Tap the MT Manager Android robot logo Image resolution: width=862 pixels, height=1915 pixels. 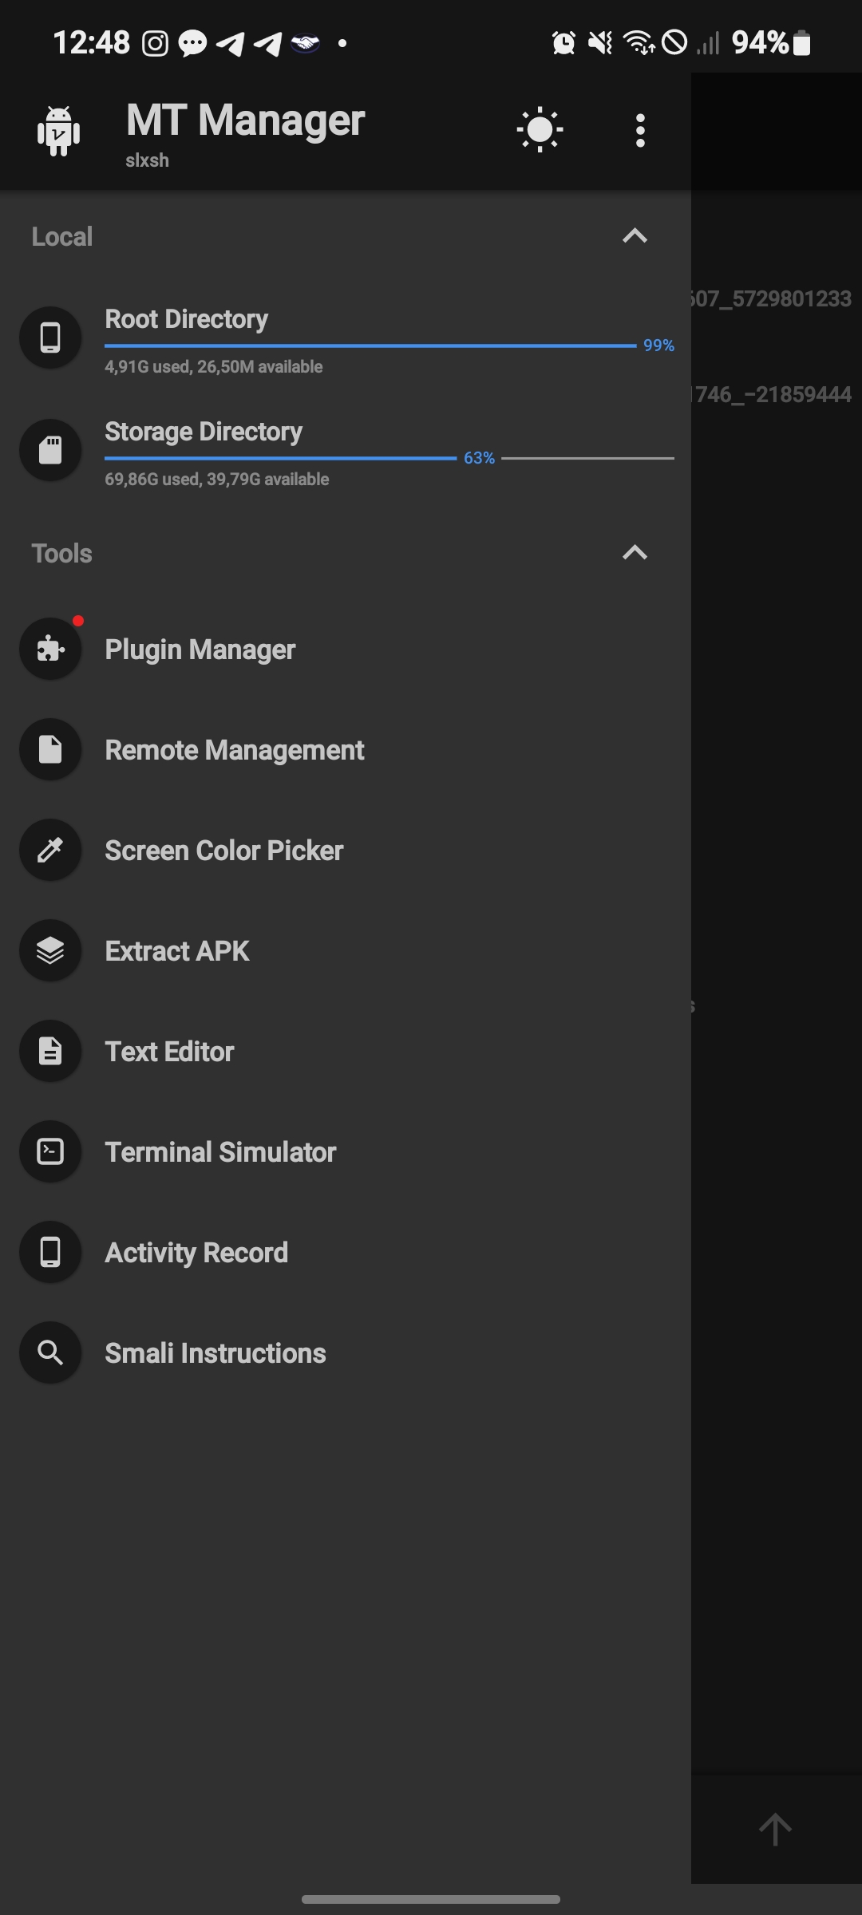tap(58, 131)
